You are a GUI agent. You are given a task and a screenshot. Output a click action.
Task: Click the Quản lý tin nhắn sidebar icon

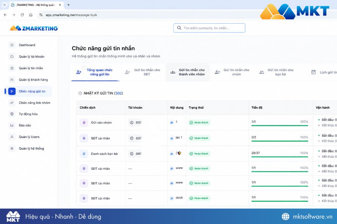pyautogui.click(x=12, y=68)
